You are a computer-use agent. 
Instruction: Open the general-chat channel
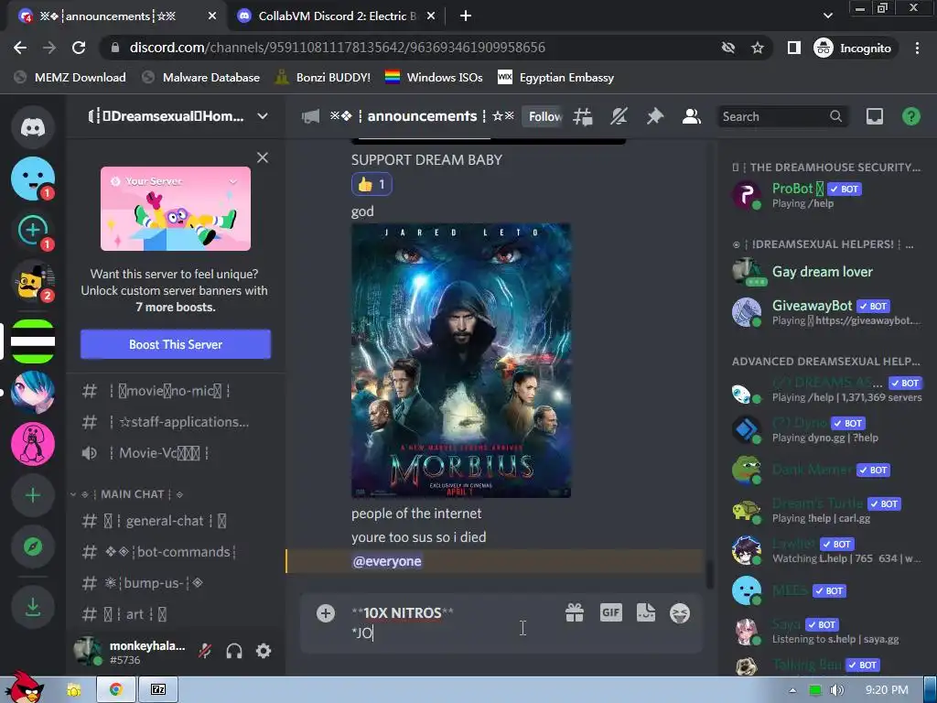175,521
